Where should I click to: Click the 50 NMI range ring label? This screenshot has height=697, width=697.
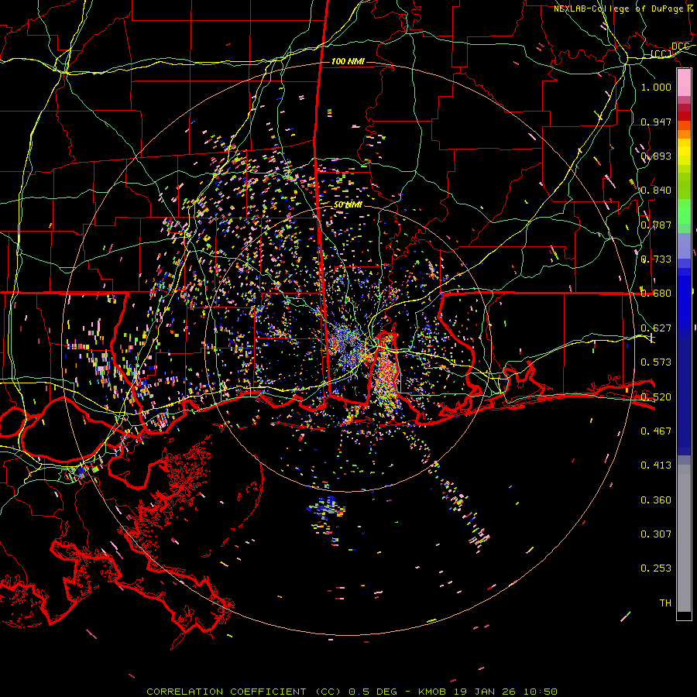[x=348, y=204]
